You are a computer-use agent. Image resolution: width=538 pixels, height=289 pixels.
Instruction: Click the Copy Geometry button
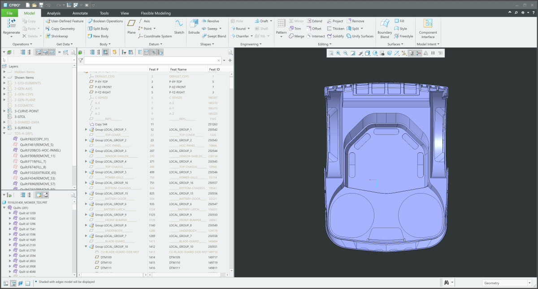pyautogui.click(x=60, y=29)
